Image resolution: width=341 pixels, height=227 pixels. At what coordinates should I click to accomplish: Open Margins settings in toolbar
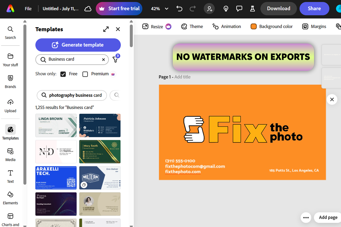coord(314,27)
